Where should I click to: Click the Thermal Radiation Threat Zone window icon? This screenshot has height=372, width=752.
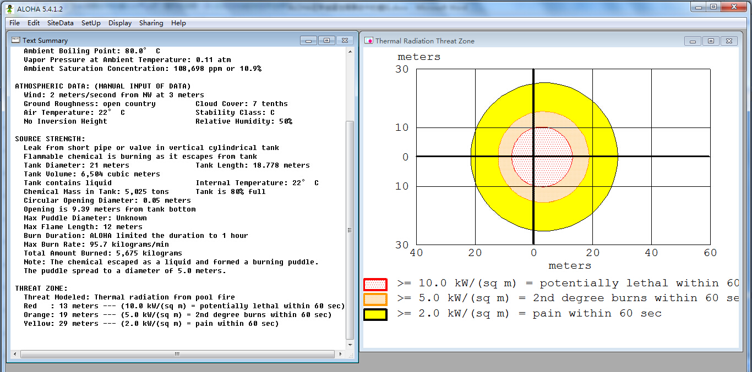tap(369, 41)
